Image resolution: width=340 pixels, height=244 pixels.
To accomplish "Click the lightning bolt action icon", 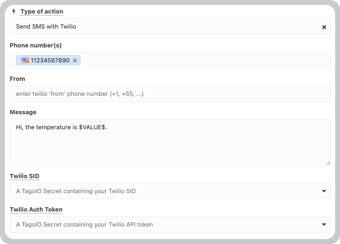I will [14, 12].
